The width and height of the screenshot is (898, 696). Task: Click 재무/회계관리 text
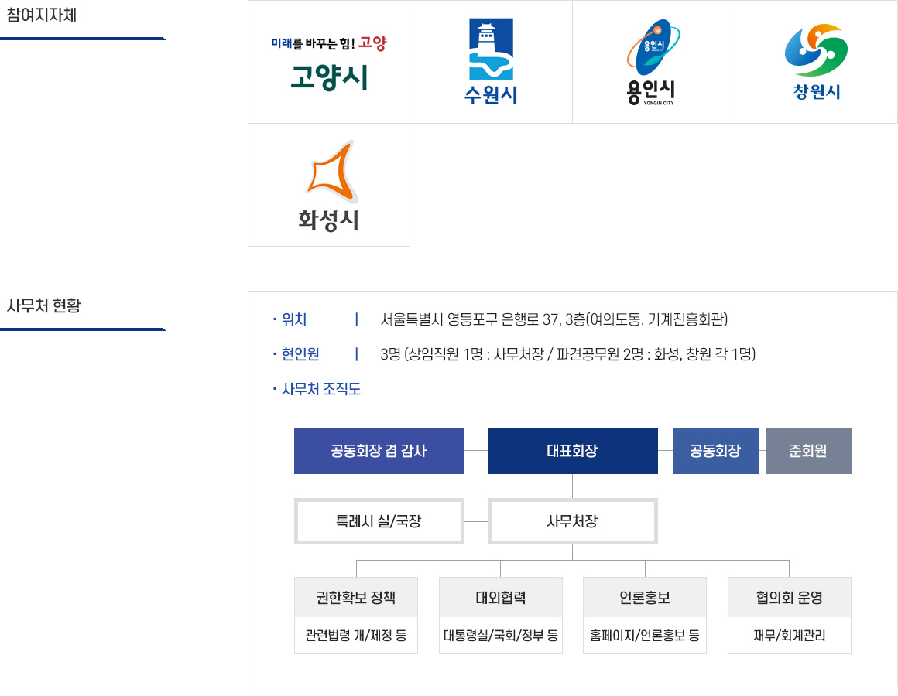pos(790,636)
